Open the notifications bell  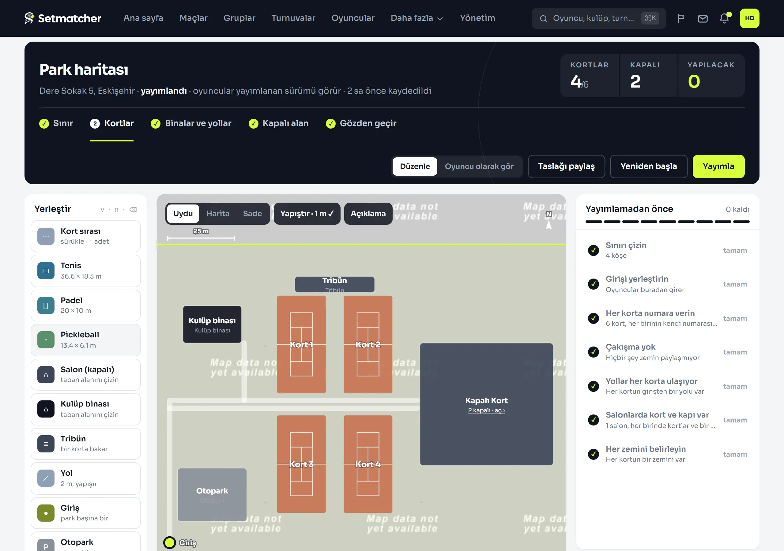click(724, 18)
